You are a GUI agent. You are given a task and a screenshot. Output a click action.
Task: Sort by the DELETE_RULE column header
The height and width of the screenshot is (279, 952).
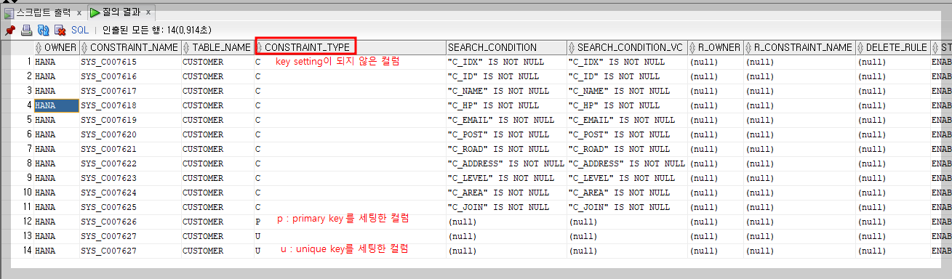[x=892, y=47]
